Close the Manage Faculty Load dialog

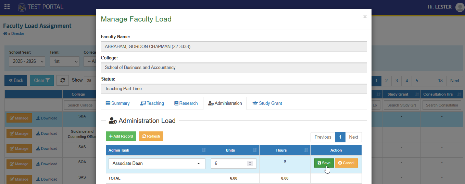(x=365, y=16)
